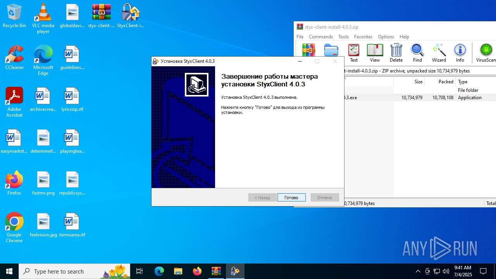Screen dimensions: 496x279
Task: Switch to StyxClient setup taskbar button
Action: tap(235, 271)
